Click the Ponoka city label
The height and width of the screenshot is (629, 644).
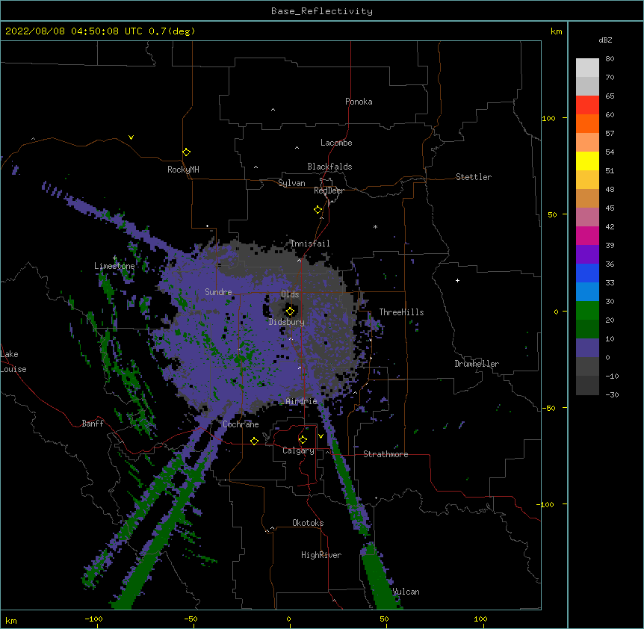click(359, 102)
